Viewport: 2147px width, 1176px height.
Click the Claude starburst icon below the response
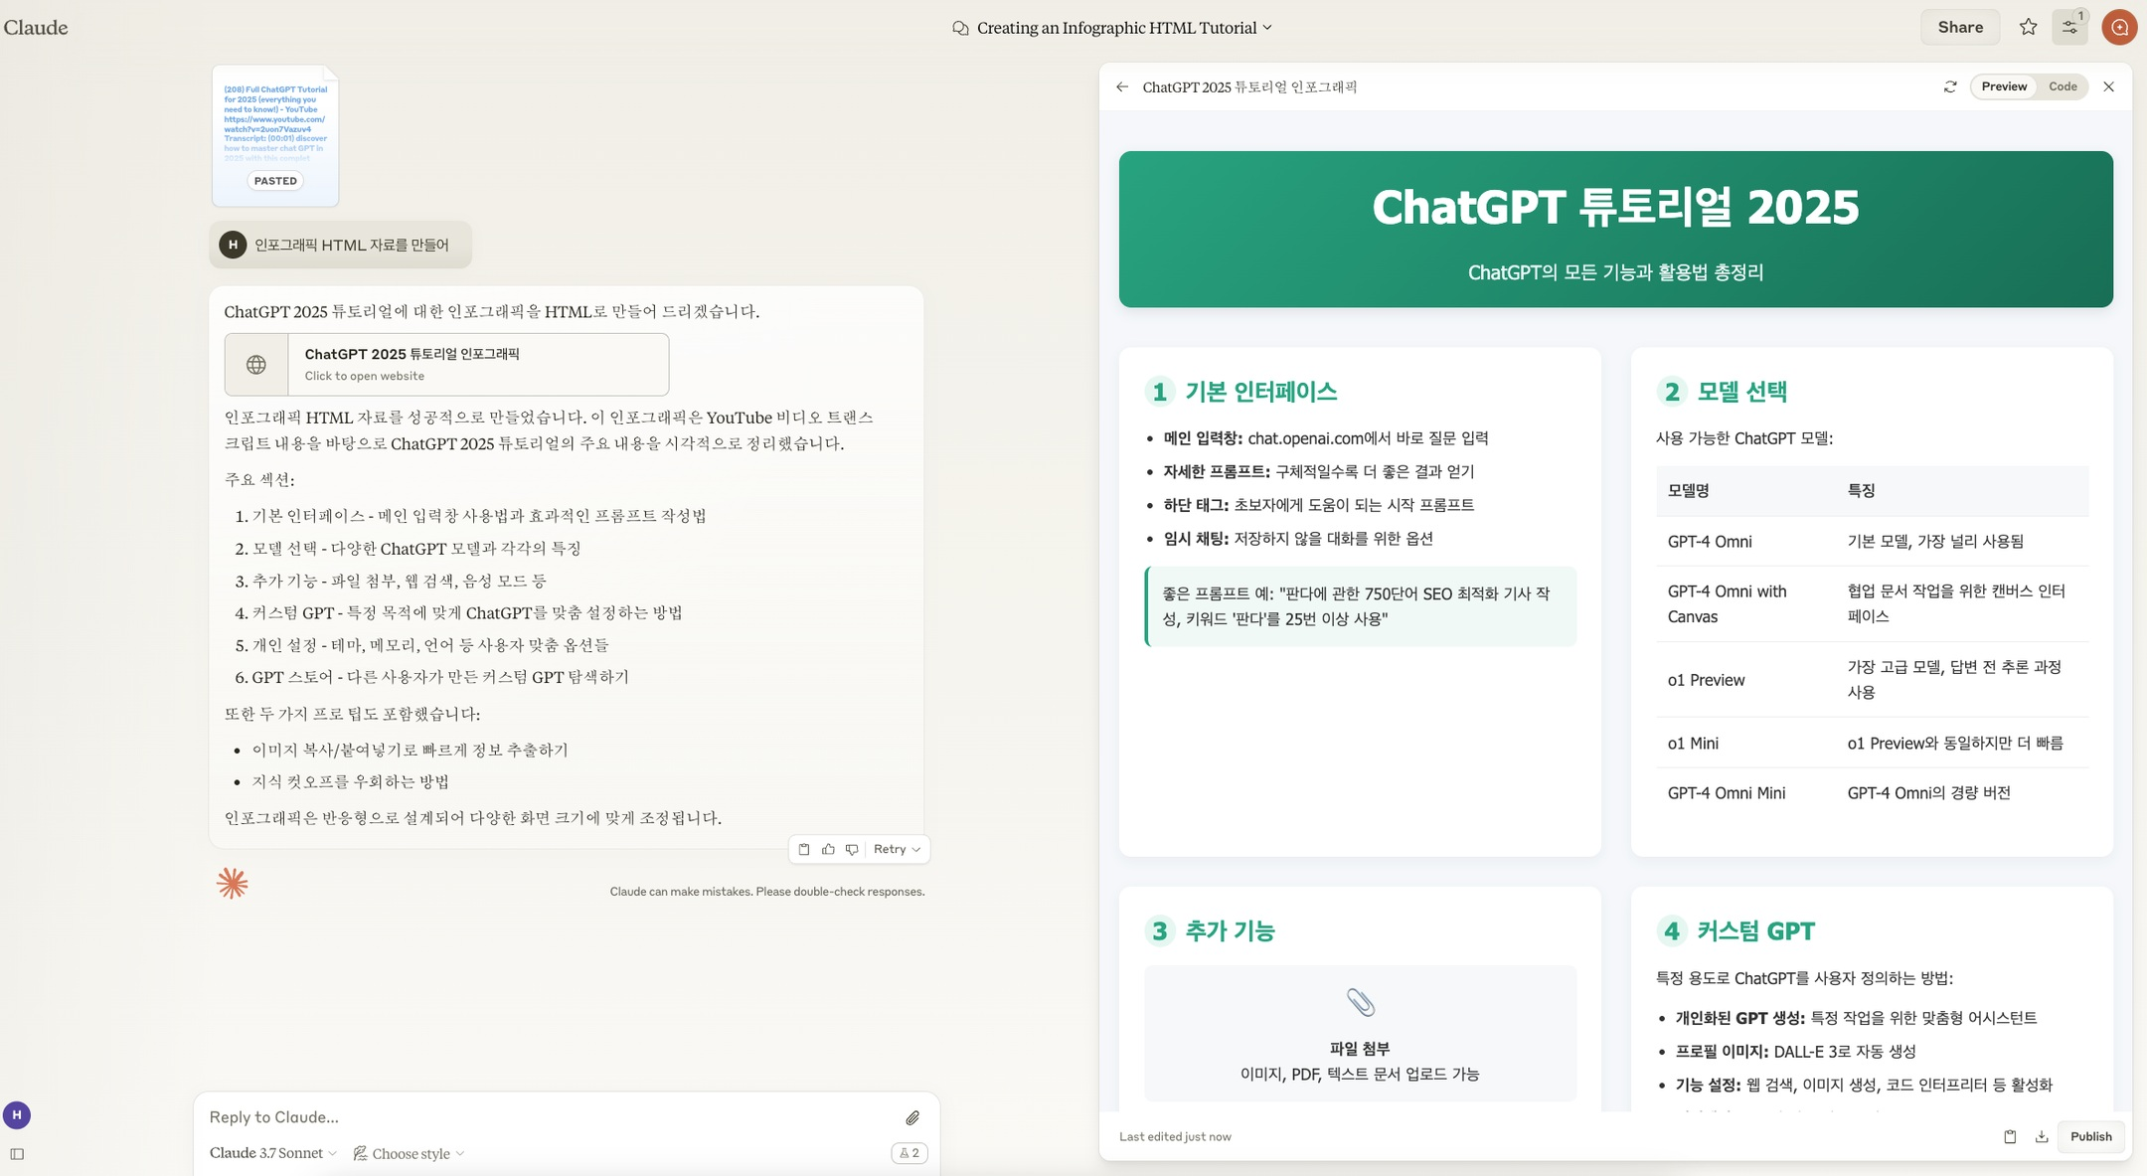pos(232,883)
